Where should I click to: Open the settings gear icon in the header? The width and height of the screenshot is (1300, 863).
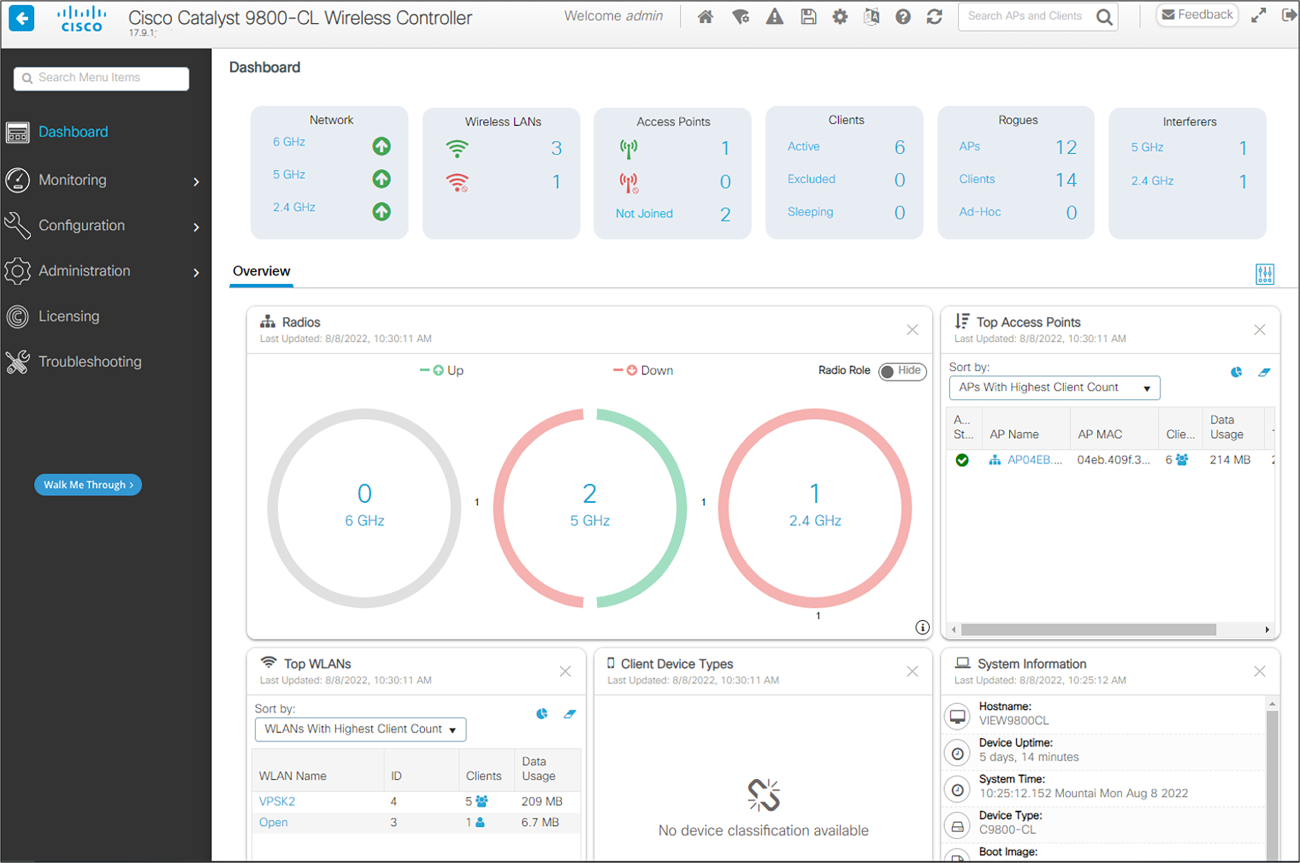tap(839, 17)
